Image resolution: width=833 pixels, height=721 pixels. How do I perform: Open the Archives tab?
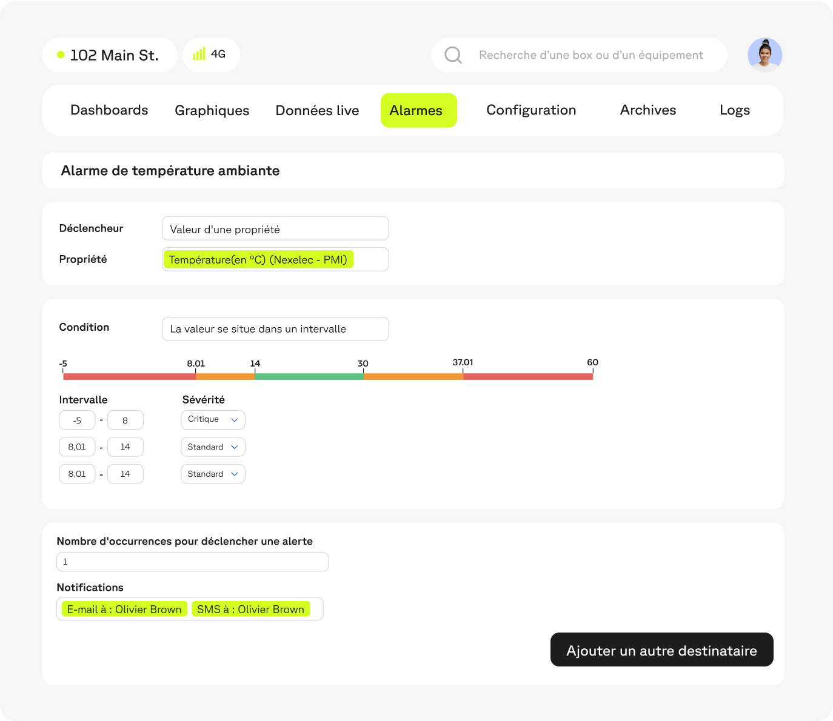647,110
